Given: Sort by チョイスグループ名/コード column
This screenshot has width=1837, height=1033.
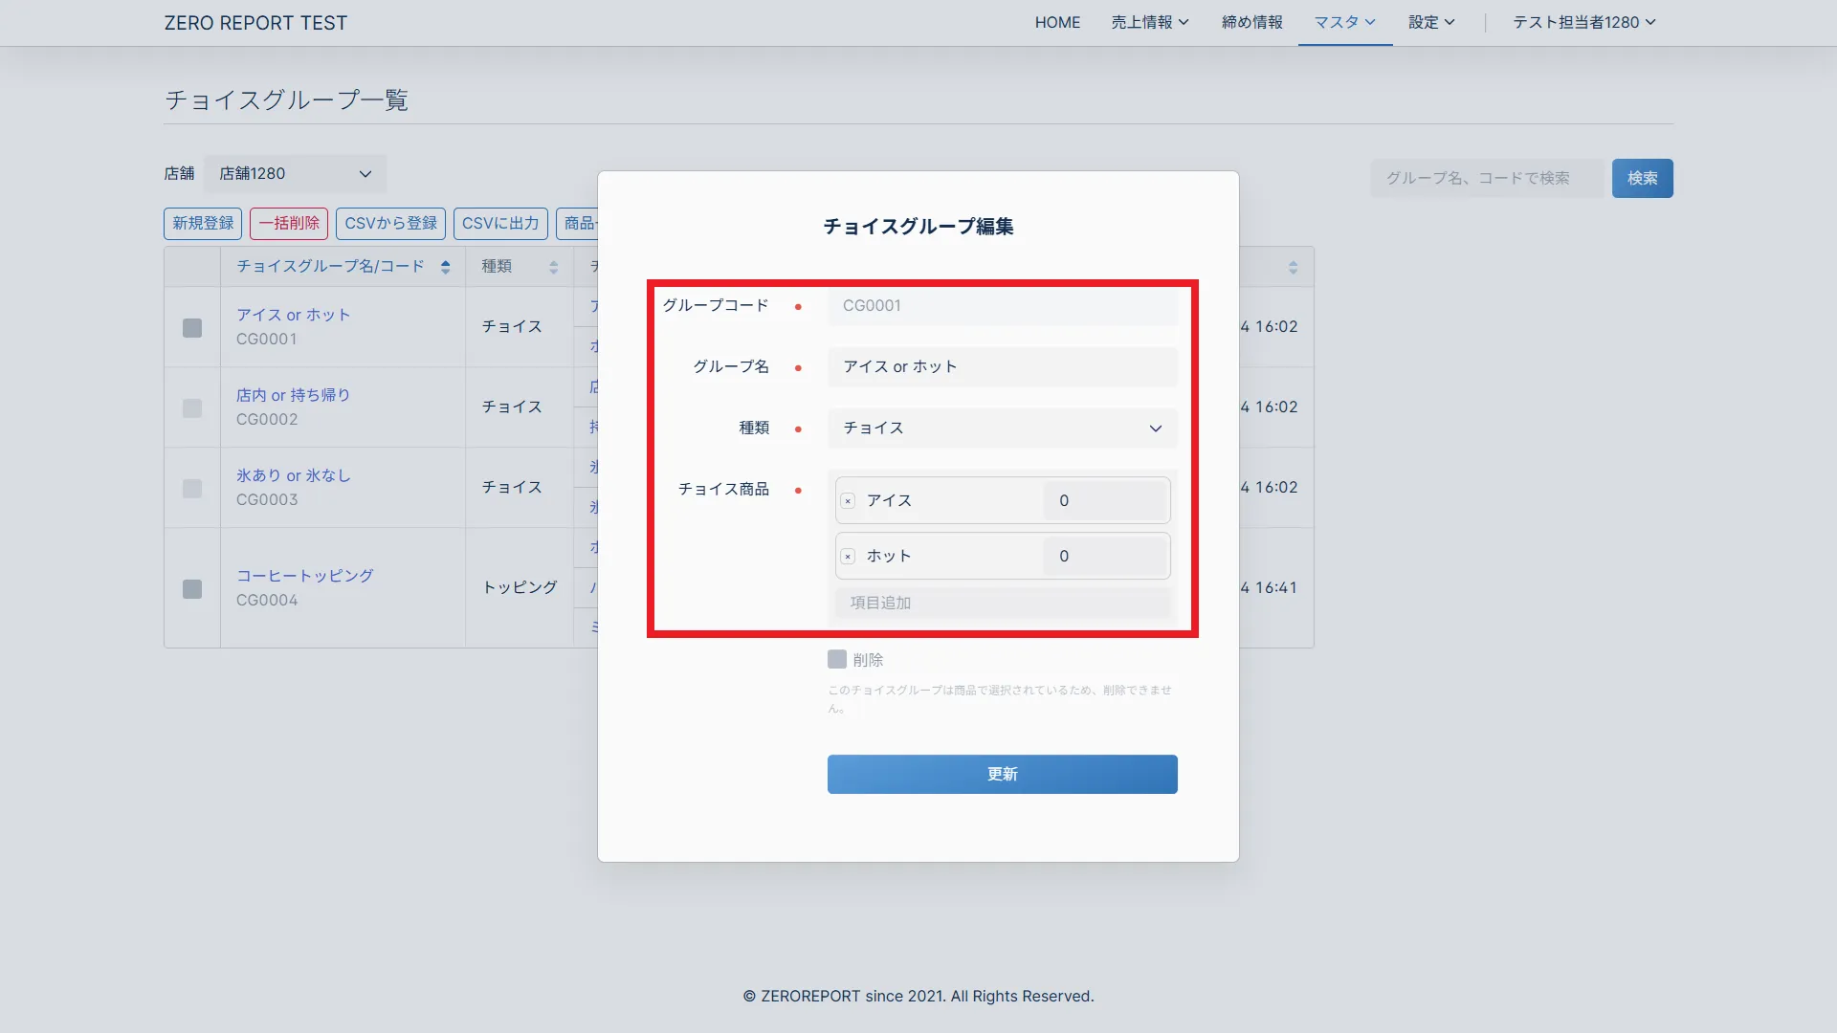Looking at the screenshot, I should pyautogui.click(x=445, y=267).
